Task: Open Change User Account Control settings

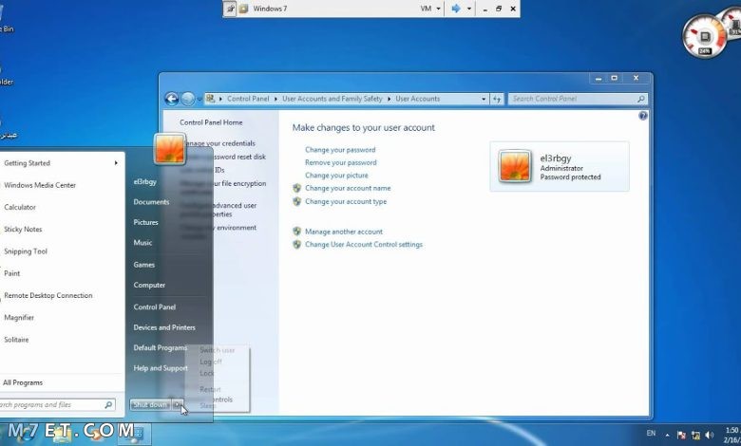Action: (364, 245)
